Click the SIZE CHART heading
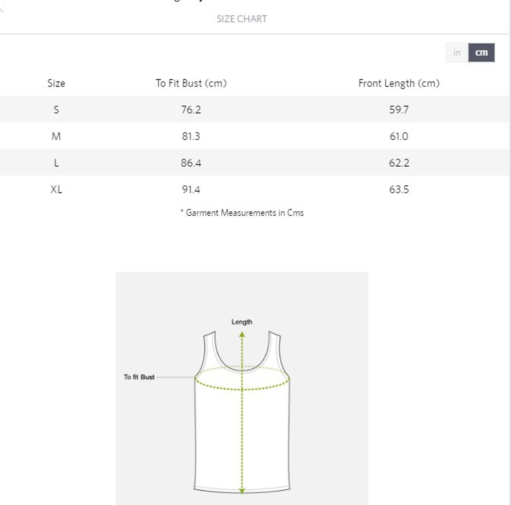 pyautogui.click(x=242, y=19)
